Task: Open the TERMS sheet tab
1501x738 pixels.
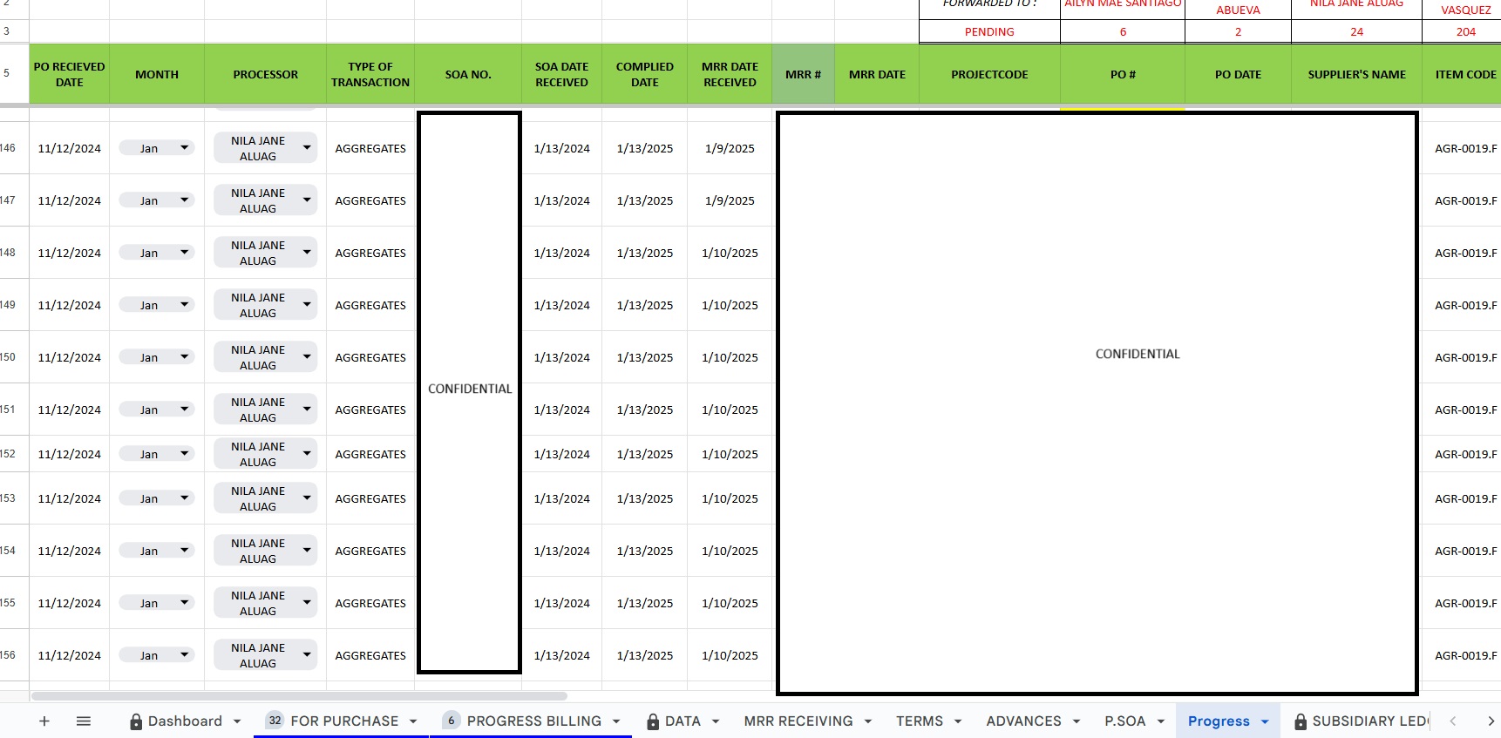Action: [920, 721]
